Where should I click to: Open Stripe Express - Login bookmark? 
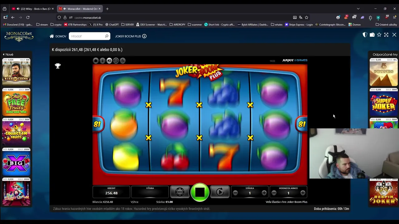coord(299,25)
